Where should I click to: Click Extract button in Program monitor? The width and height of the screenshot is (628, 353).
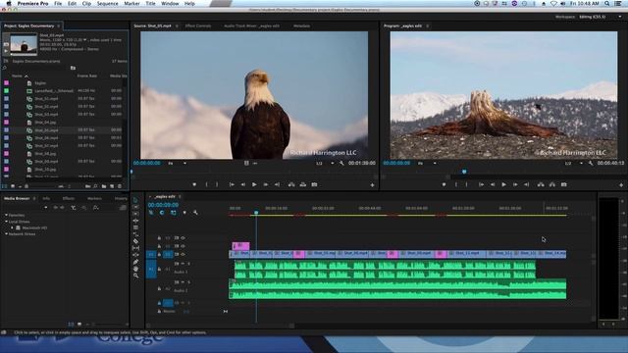(551, 184)
